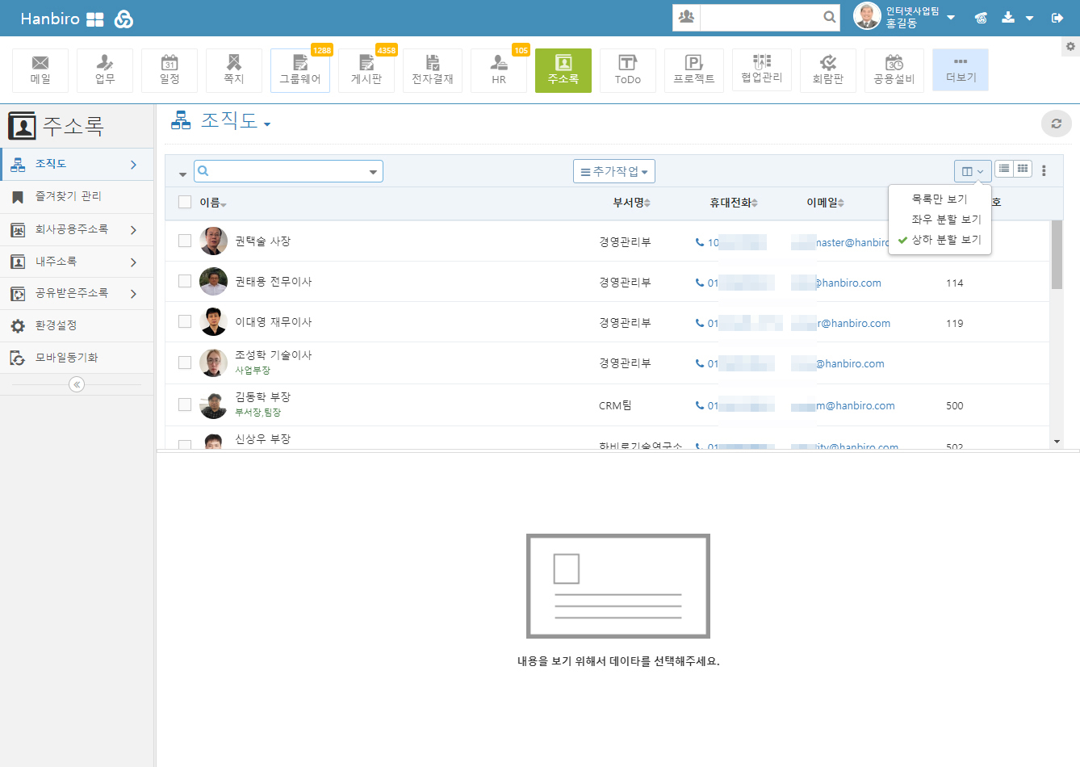
Task: Tick the checkbox for 권택술 사장
Action: tap(185, 241)
